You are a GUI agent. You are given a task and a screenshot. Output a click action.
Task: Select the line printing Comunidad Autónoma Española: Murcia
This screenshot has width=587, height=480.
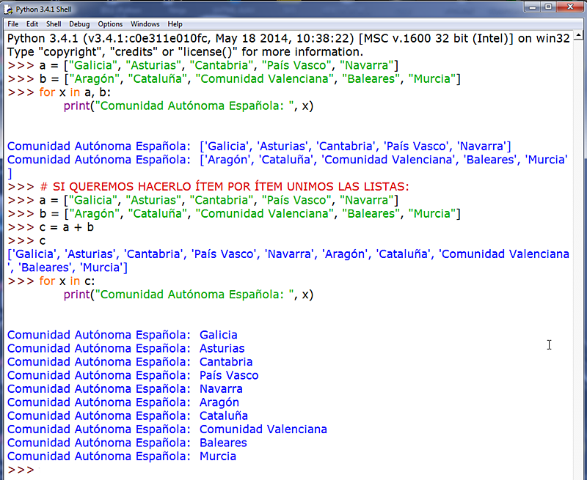(117, 456)
